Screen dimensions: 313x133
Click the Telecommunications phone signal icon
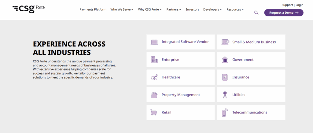225,112
